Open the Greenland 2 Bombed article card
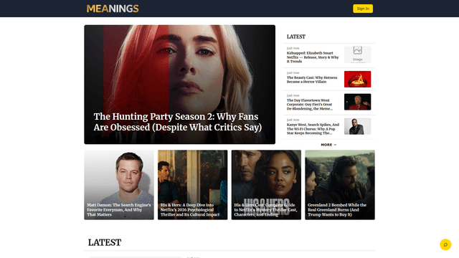This screenshot has width=459, height=258. 339,185
